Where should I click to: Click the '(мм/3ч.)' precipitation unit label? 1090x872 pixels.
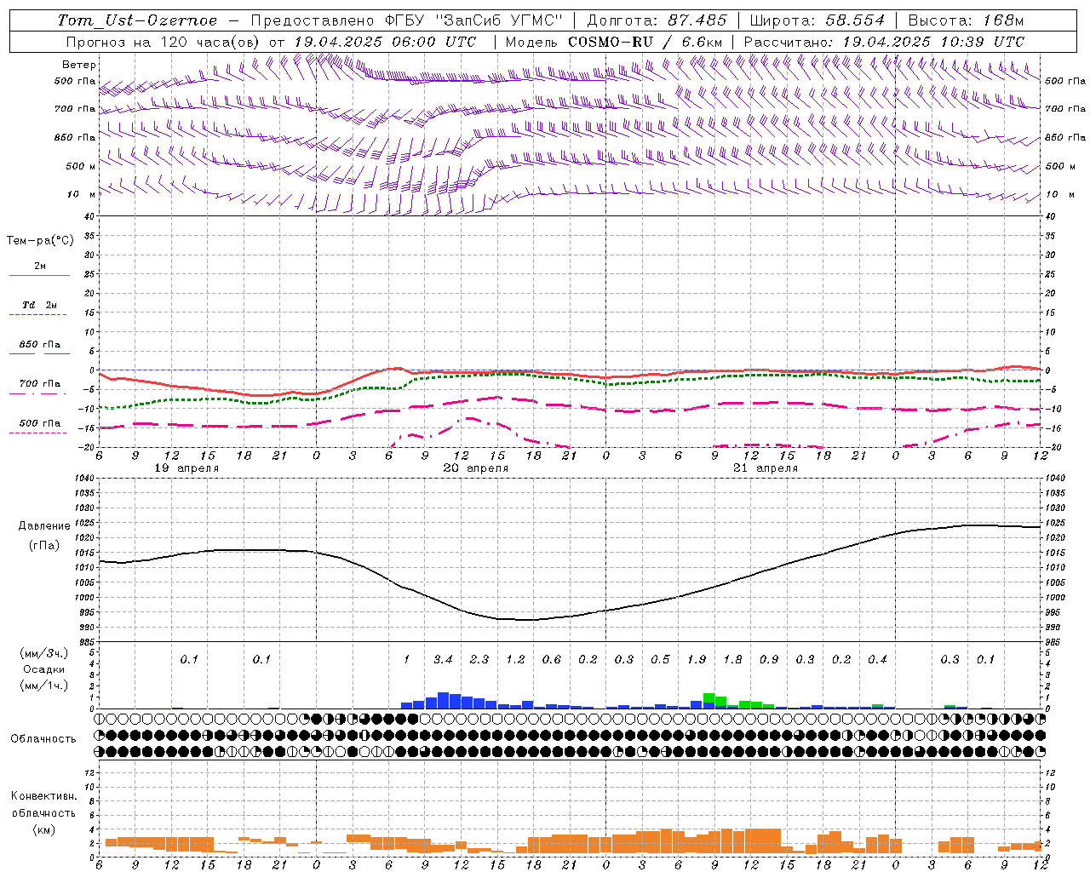point(43,653)
